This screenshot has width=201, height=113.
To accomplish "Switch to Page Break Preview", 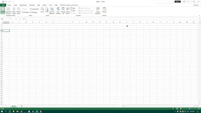I will pyautogui.click(x=8, y=10).
